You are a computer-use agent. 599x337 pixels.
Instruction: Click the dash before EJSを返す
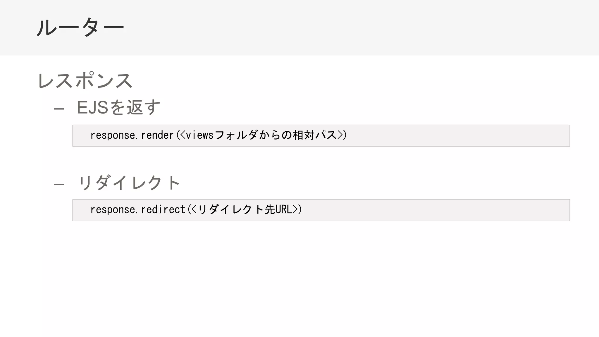[x=59, y=109]
